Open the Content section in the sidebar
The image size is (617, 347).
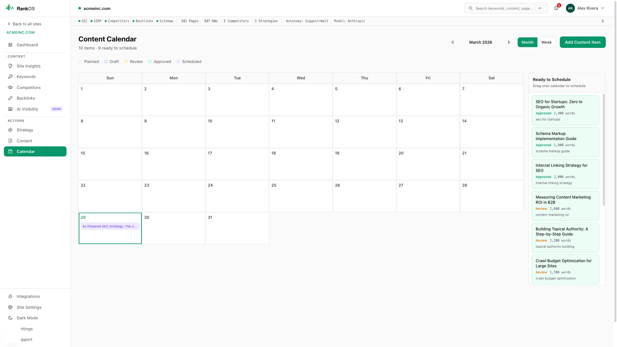[25, 141]
